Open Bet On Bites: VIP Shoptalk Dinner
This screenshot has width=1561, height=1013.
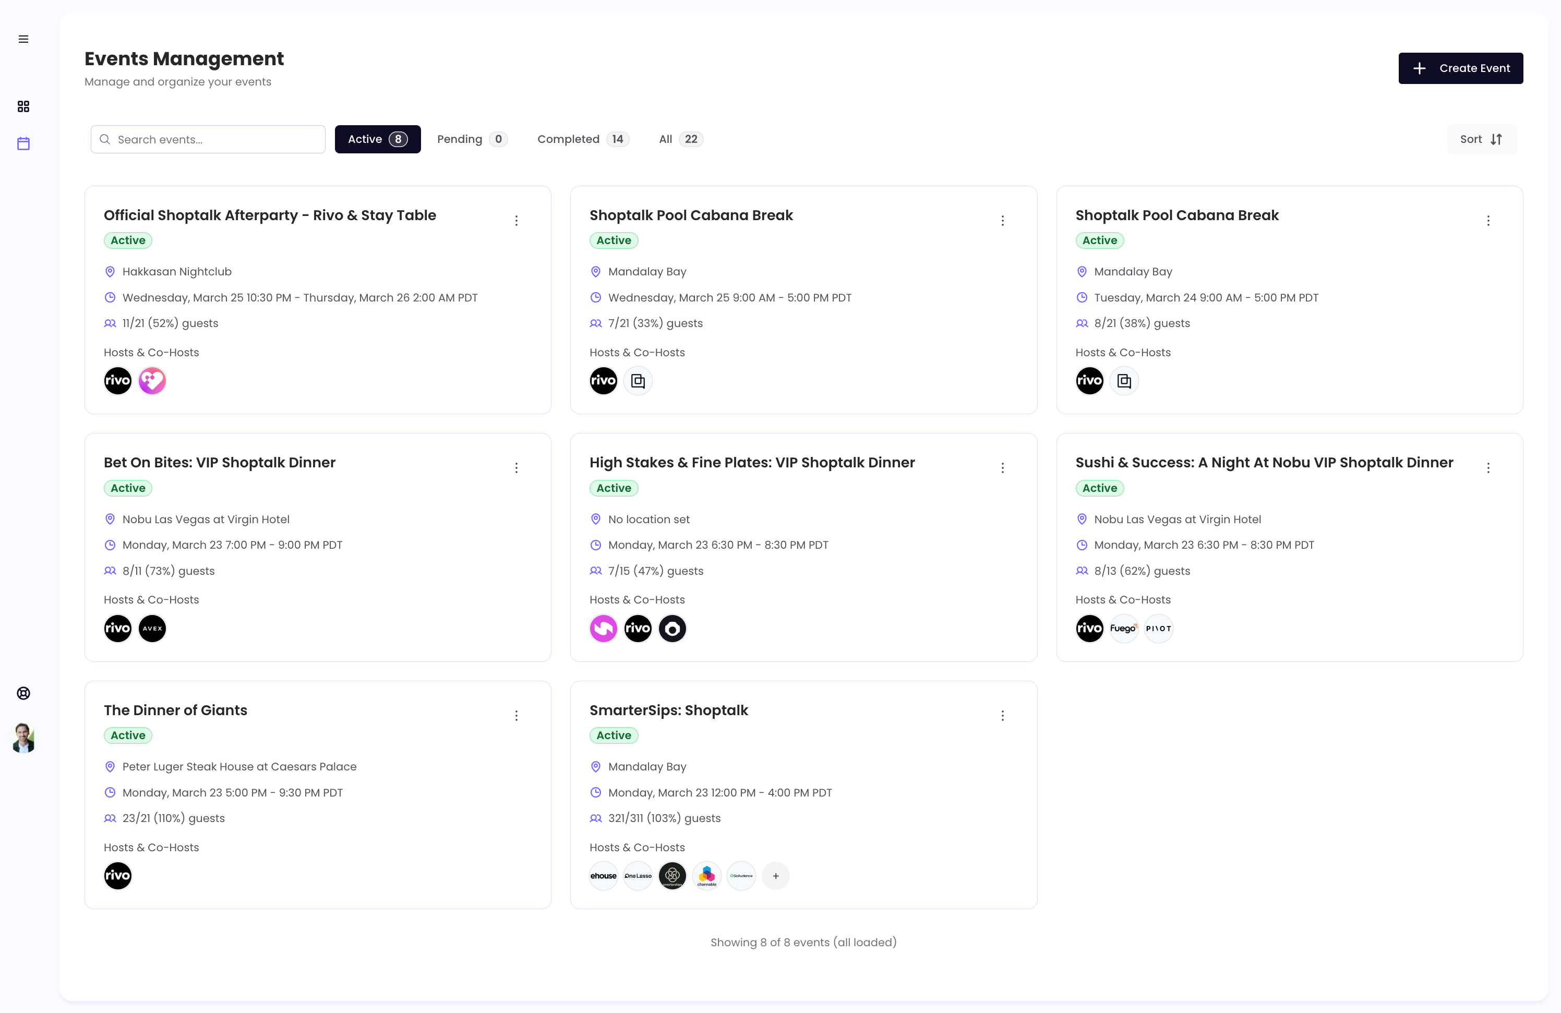220,462
